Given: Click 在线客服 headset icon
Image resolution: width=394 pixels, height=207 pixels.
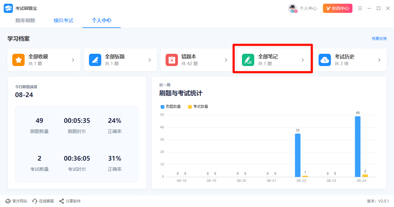Looking at the screenshot, I should click(x=35, y=201).
